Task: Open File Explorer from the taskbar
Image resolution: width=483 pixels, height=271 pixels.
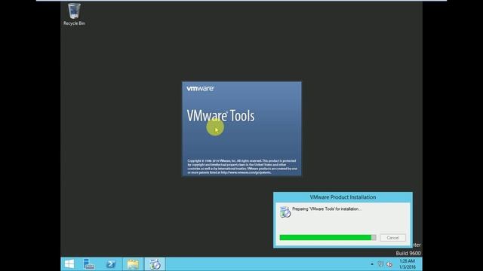Action: 133,264
